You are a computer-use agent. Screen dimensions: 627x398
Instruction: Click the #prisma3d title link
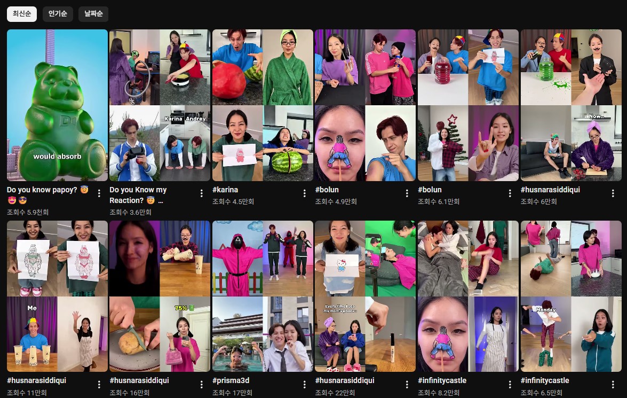pos(231,380)
